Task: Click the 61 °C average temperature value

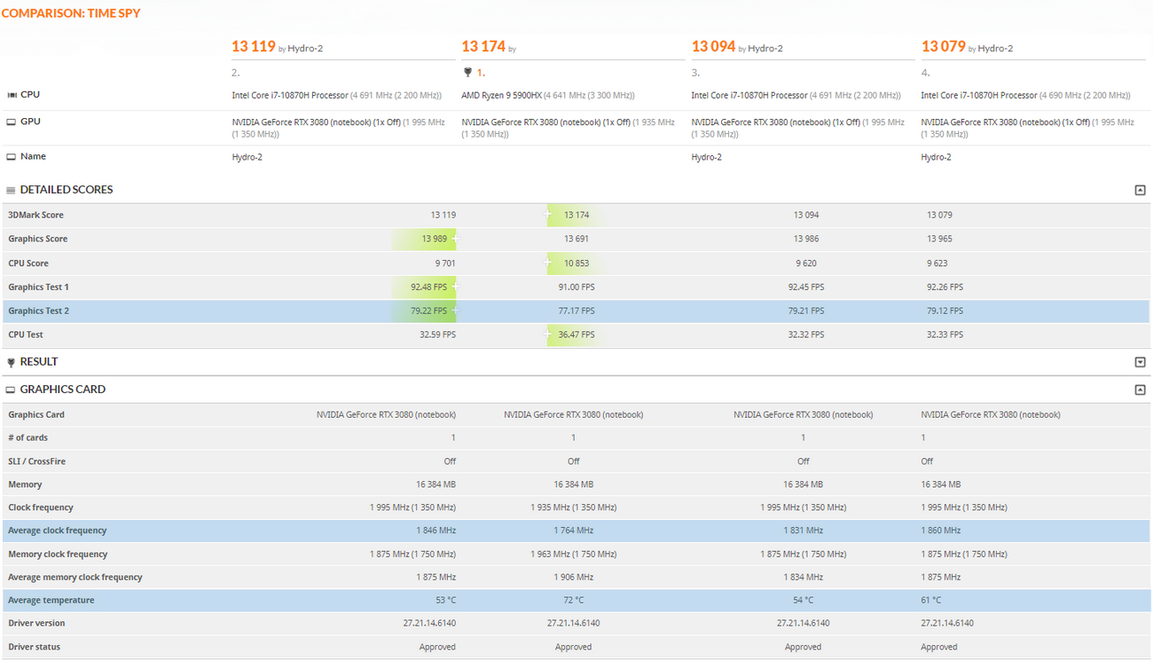Action: (932, 600)
